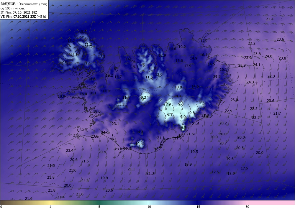This screenshot has width=295, height=209.
Task: Select the value 9.2 on the glacier
Action: pos(143,97)
